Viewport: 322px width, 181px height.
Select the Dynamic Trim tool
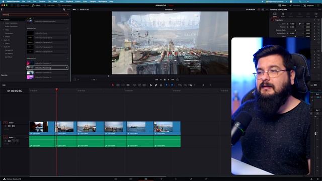(123, 85)
